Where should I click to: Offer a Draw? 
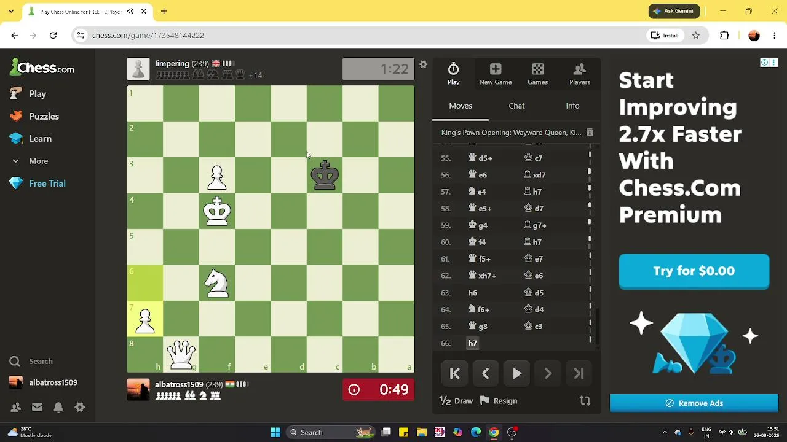456,401
